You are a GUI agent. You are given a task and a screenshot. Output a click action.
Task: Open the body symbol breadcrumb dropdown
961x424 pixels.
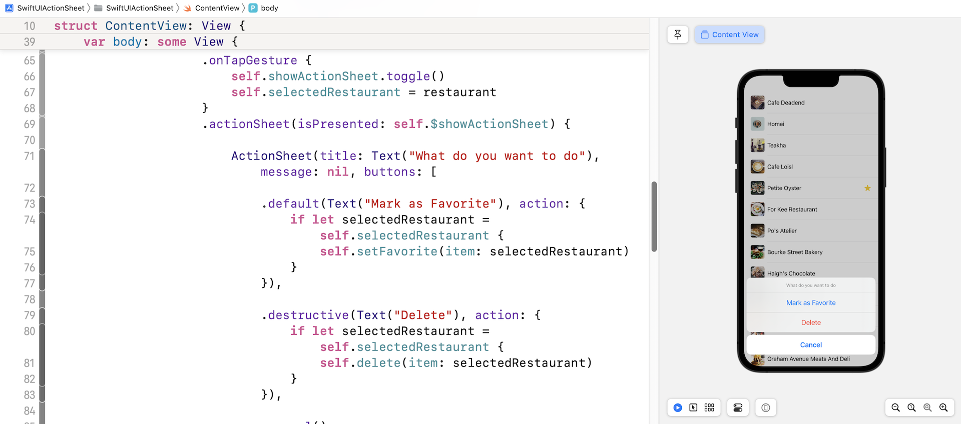pos(269,8)
